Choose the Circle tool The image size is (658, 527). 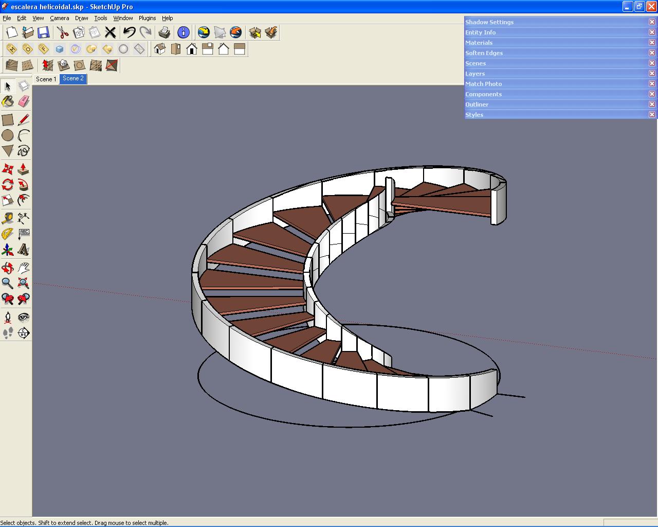coord(8,135)
